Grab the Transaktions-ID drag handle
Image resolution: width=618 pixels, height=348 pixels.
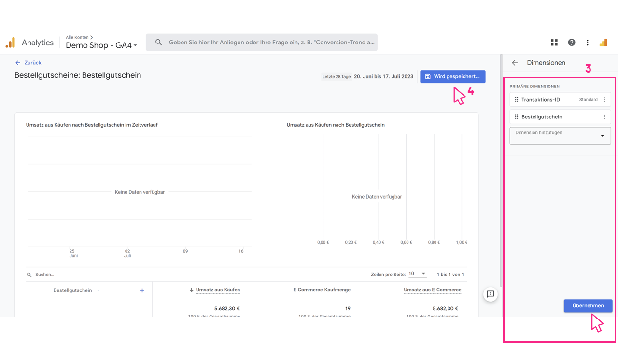pos(516,100)
